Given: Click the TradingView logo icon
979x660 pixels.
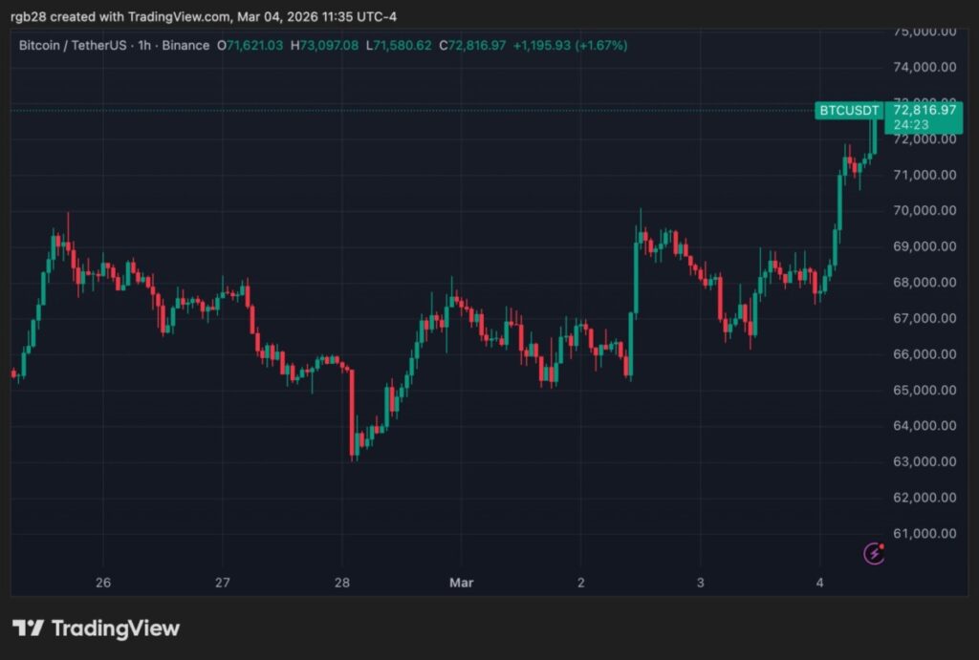Looking at the screenshot, I should [28, 628].
